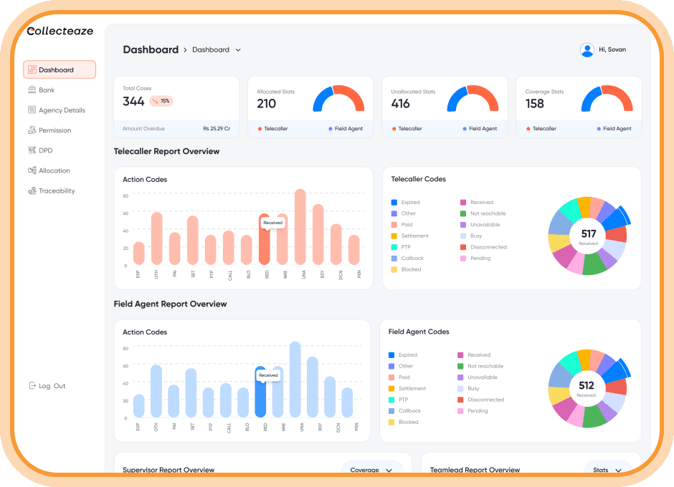Click the Agency Details icon
Viewport: 674px width, 487px height.
click(32, 110)
